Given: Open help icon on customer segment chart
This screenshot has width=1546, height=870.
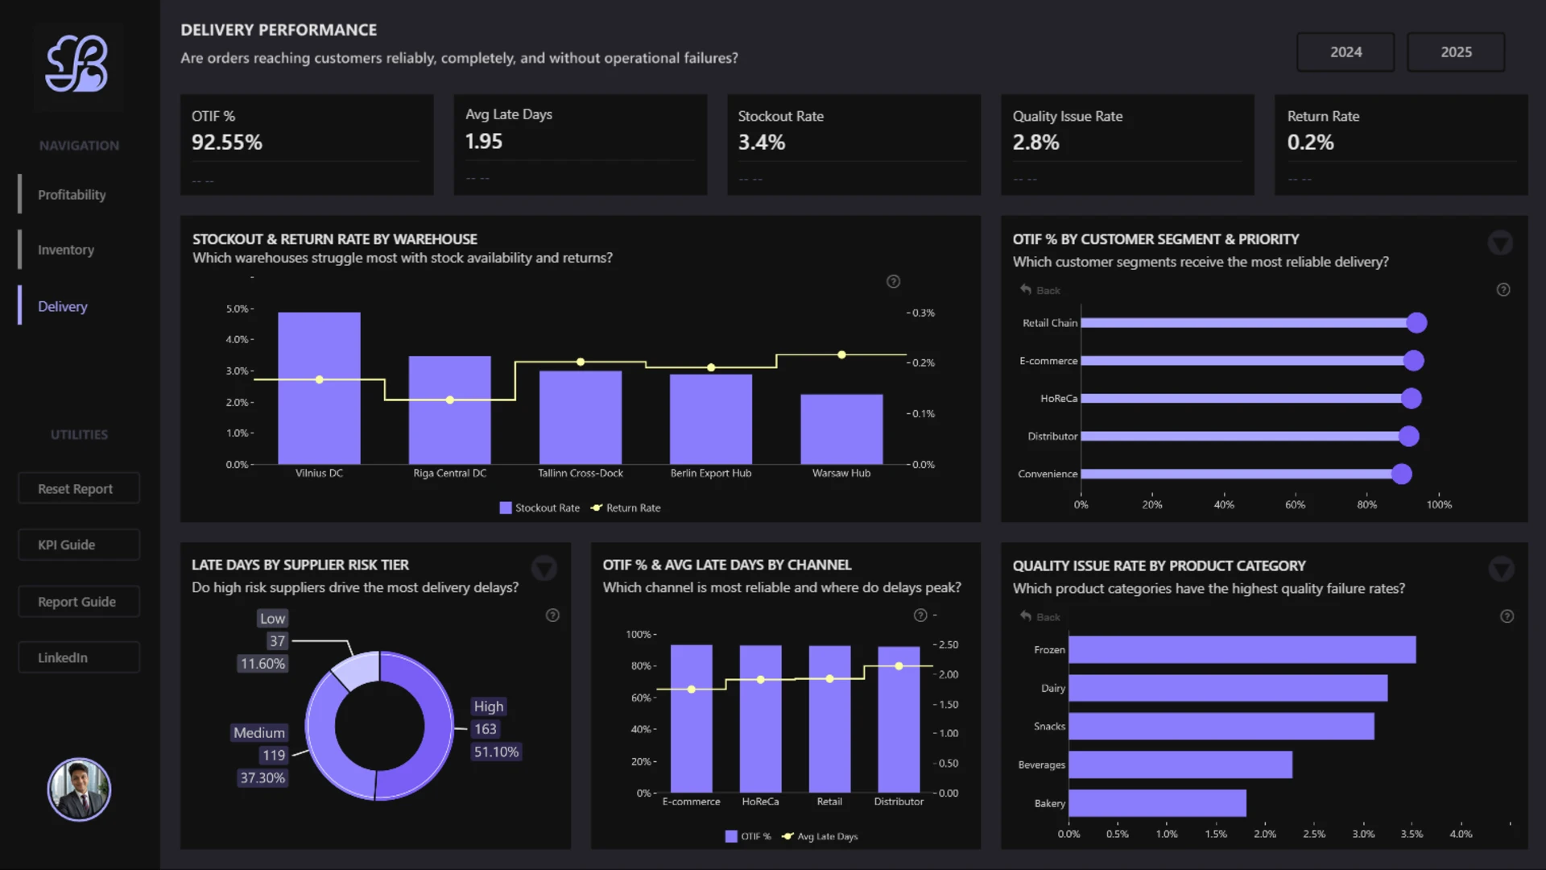Looking at the screenshot, I should coord(1503,289).
